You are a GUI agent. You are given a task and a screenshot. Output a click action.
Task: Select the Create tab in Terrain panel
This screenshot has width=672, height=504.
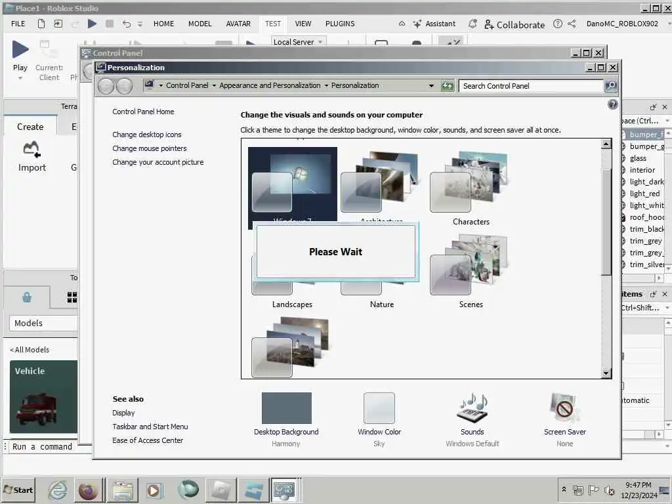click(x=30, y=127)
